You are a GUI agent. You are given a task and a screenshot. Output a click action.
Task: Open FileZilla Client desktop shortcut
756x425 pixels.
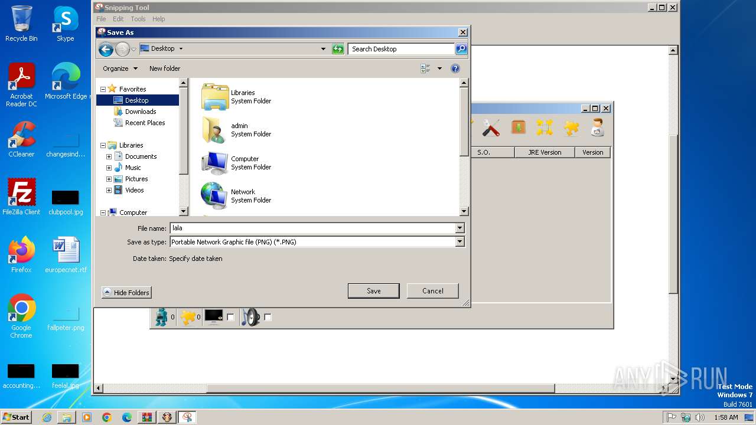tap(21, 197)
